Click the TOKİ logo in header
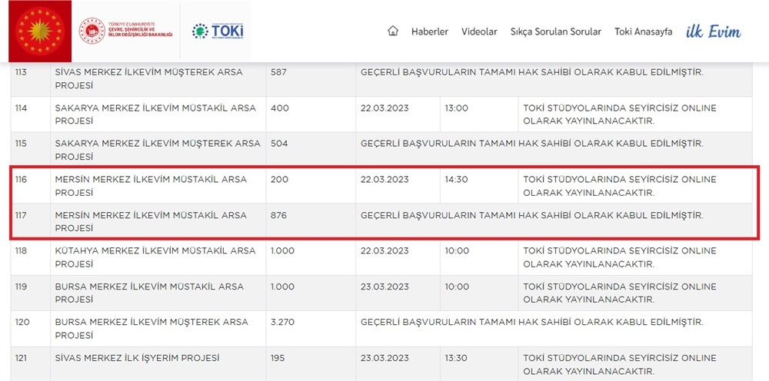Screen dimensions: 769x381 pos(217,31)
